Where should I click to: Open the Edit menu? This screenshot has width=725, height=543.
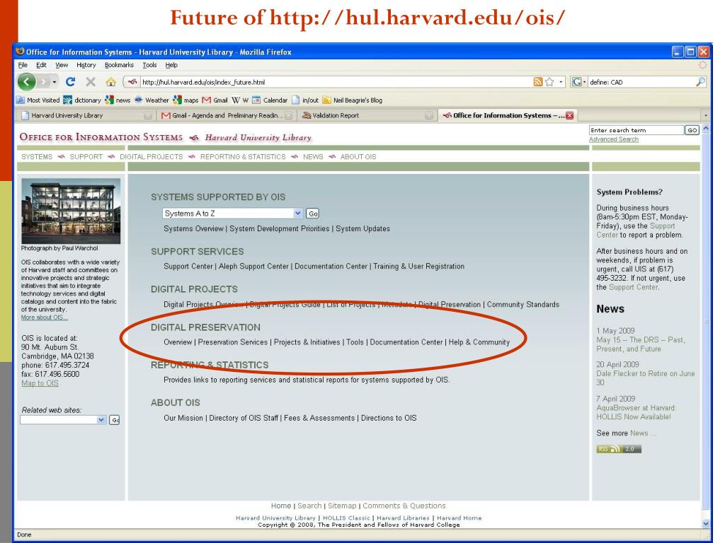point(41,65)
